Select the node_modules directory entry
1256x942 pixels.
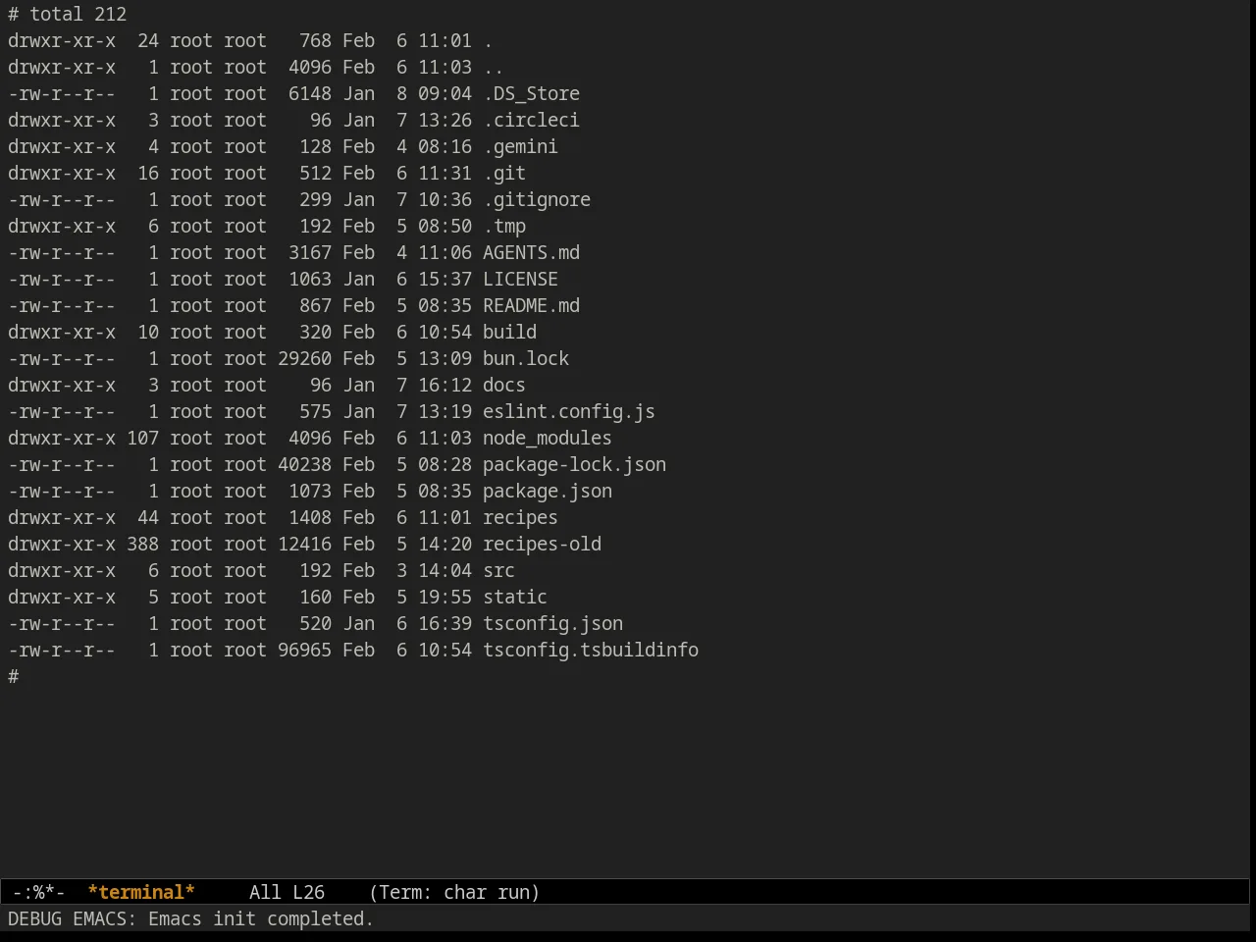pos(548,438)
